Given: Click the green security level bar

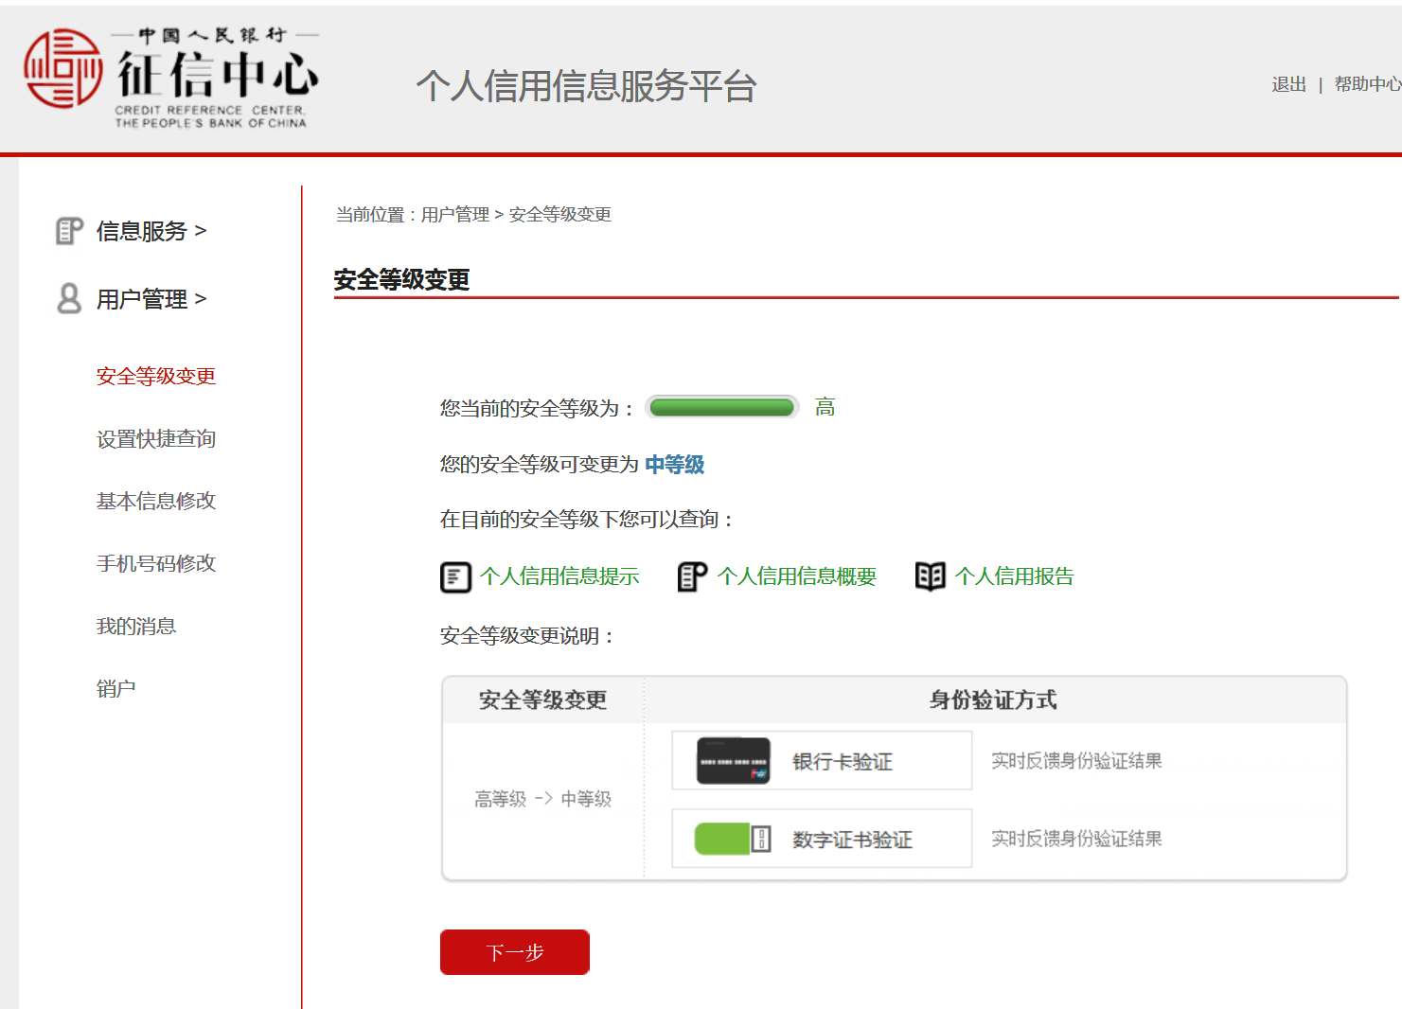Looking at the screenshot, I should [721, 408].
